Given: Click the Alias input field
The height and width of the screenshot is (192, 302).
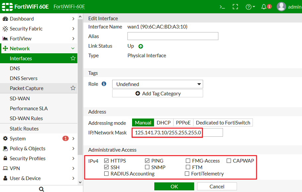Looking at the screenshot, I should point(173,36).
